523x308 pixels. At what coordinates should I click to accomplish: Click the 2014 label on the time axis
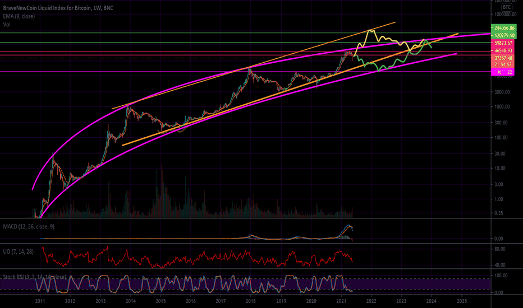coord(131,301)
